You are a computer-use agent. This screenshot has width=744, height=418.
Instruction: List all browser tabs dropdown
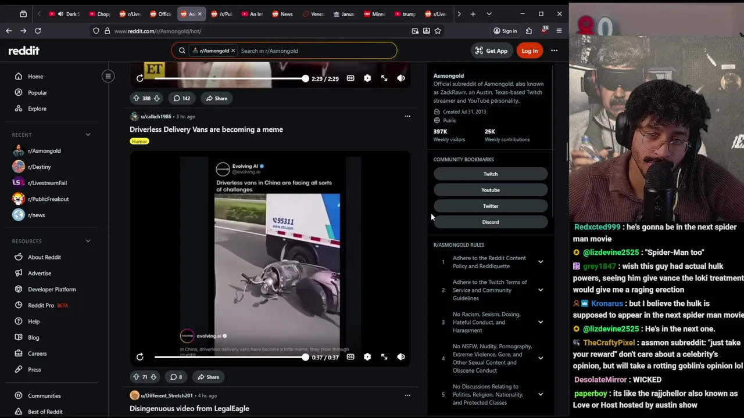point(489,14)
